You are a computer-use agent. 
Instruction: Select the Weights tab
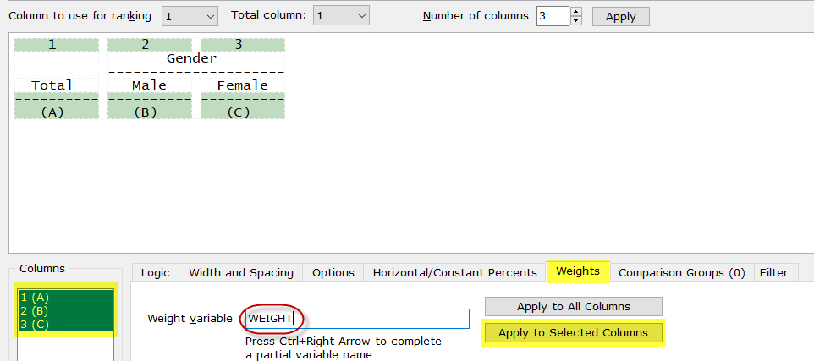(x=578, y=271)
